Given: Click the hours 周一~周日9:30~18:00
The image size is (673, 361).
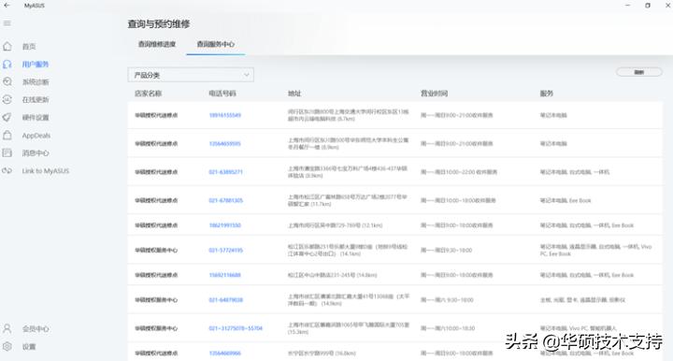Looking at the screenshot, I should coord(446,250).
